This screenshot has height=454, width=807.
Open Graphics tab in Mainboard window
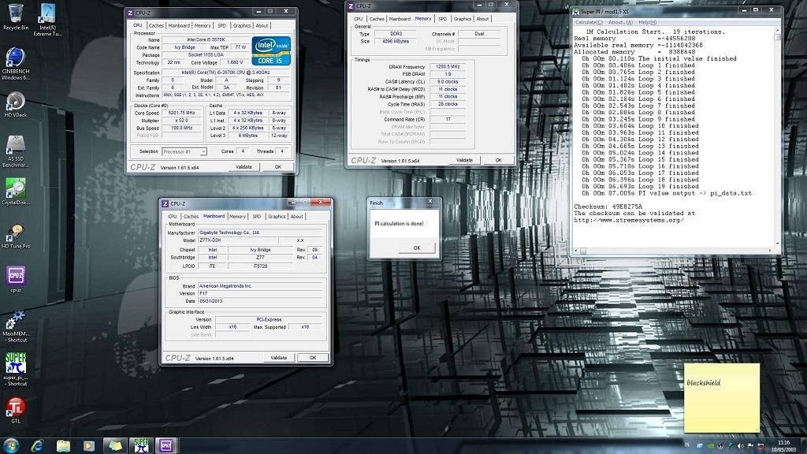click(x=277, y=216)
